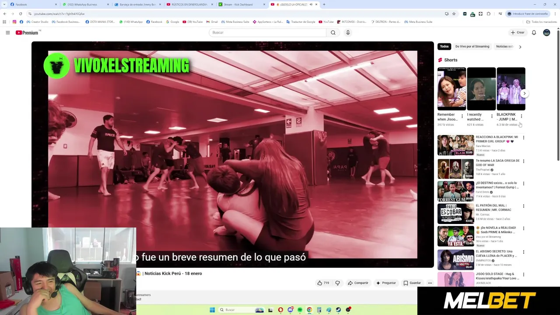The image size is (560, 315).
Task: Open Spotify from the taskbar
Action: pos(300,310)
